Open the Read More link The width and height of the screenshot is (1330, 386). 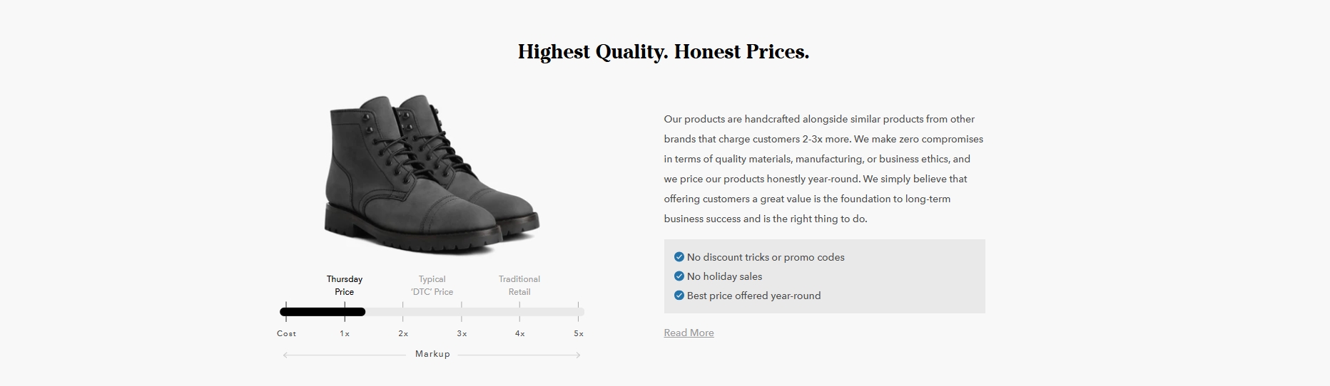(689, 333)
